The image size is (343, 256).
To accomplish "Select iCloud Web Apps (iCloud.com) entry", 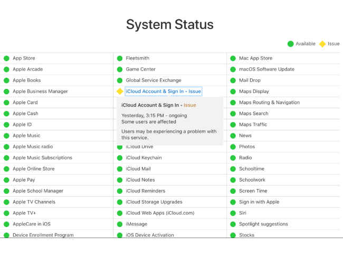I will click(160, 213).
